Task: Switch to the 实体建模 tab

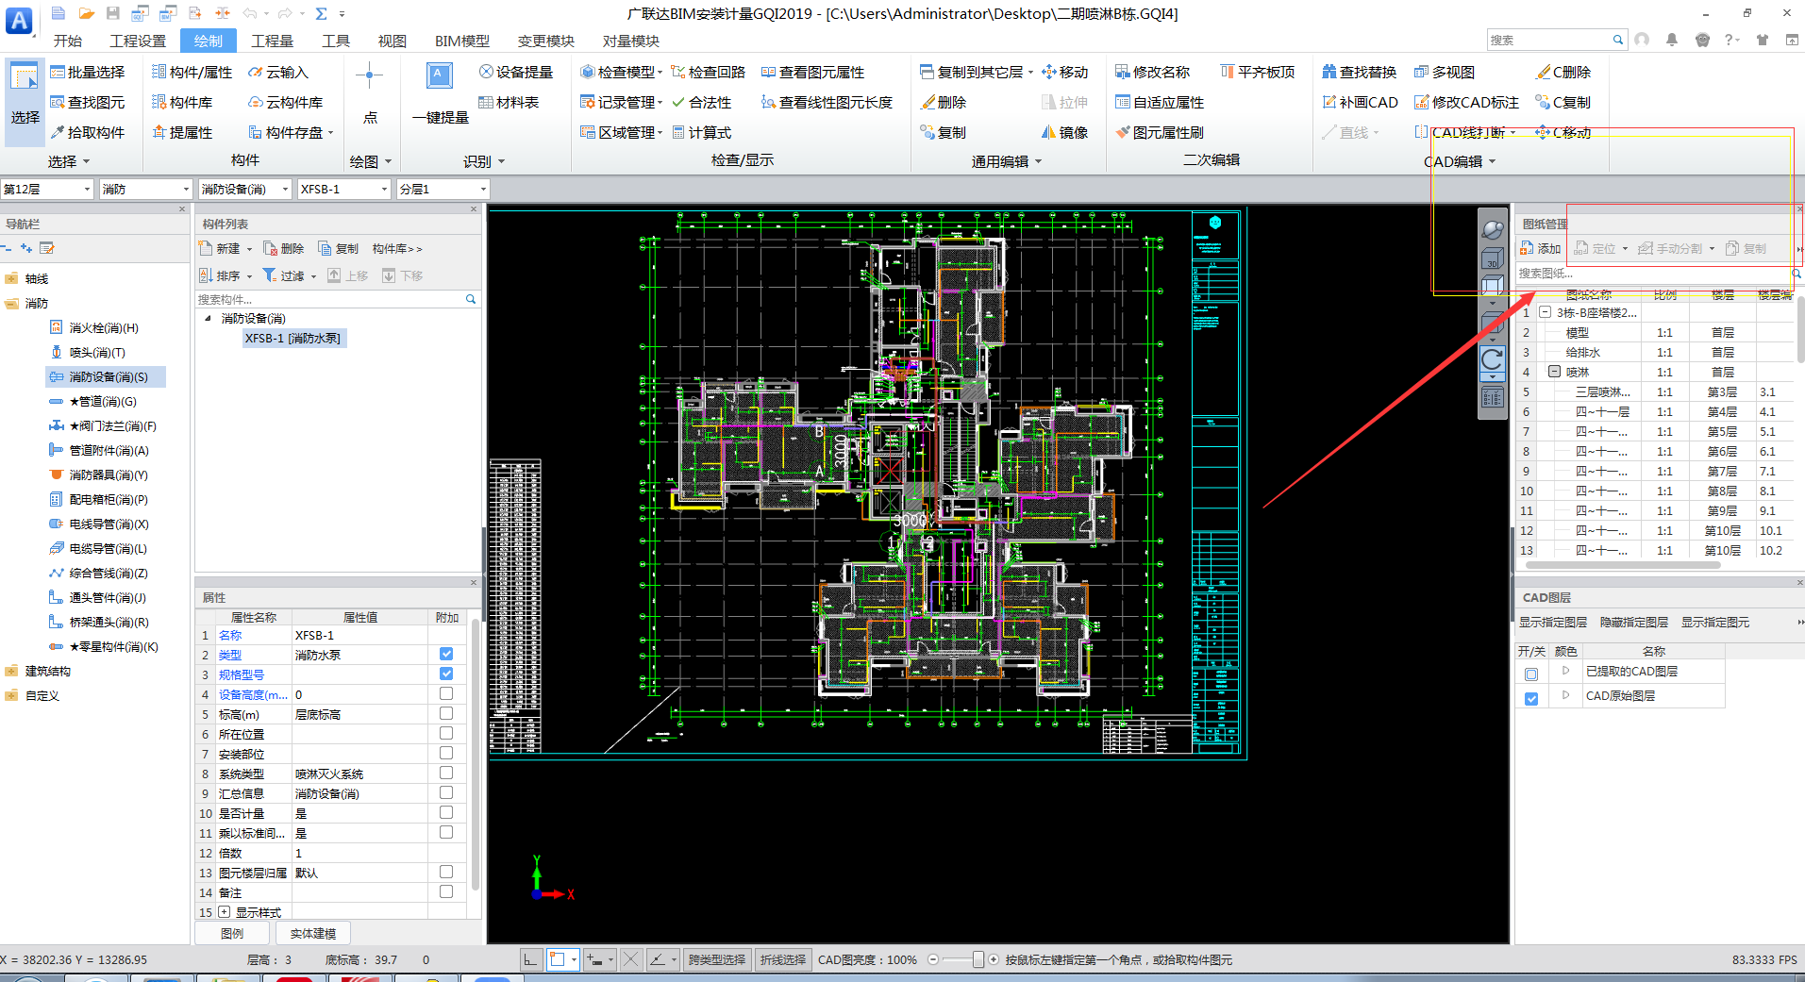Action: click(313, 933)
